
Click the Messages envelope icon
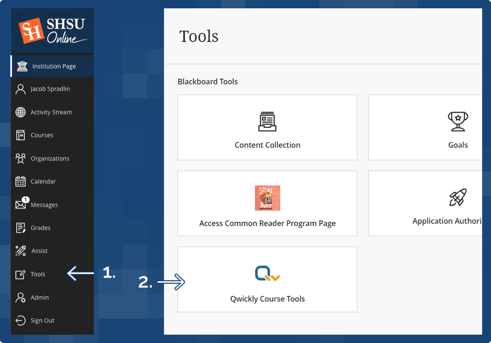coord(20,205)
